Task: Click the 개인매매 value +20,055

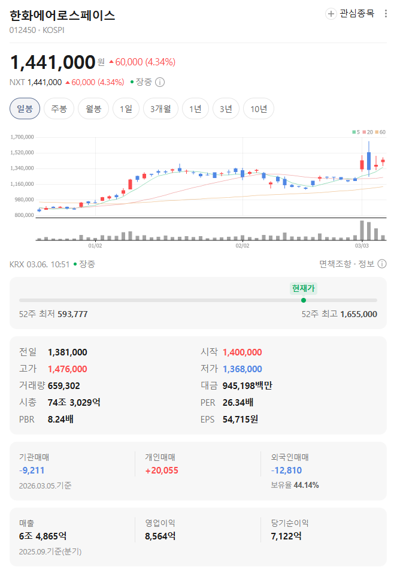Action: click(x=162, y=471)
